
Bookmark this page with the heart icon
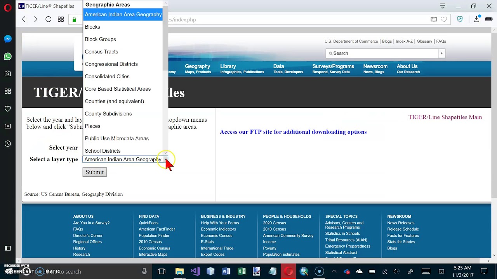[444, 19]
